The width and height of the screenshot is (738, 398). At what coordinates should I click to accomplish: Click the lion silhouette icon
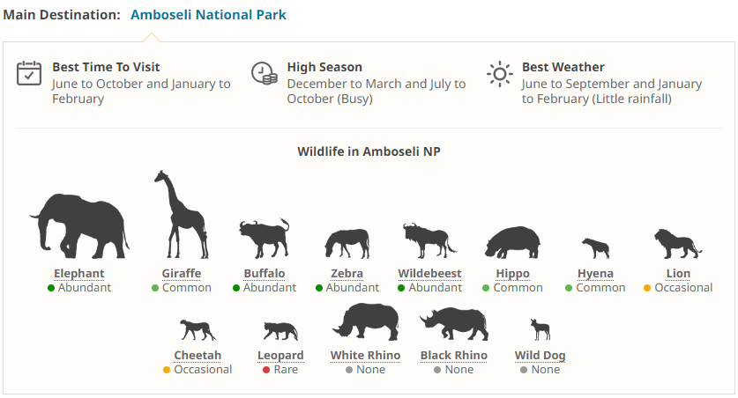tap(677, 243)
